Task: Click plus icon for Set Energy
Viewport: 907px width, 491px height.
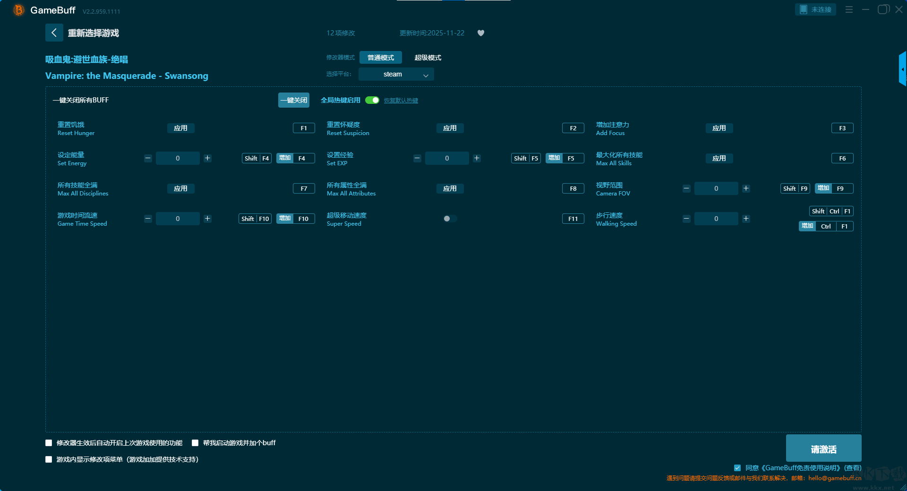Action: (x=207, y=158)
